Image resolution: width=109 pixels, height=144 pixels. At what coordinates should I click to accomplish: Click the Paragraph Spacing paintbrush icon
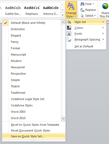tap(69, 39)
